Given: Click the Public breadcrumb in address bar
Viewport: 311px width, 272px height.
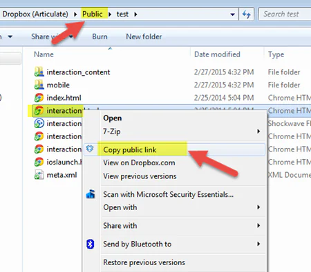Looking at the screenshot, I should pyautogui.click(x=93, y=14).
